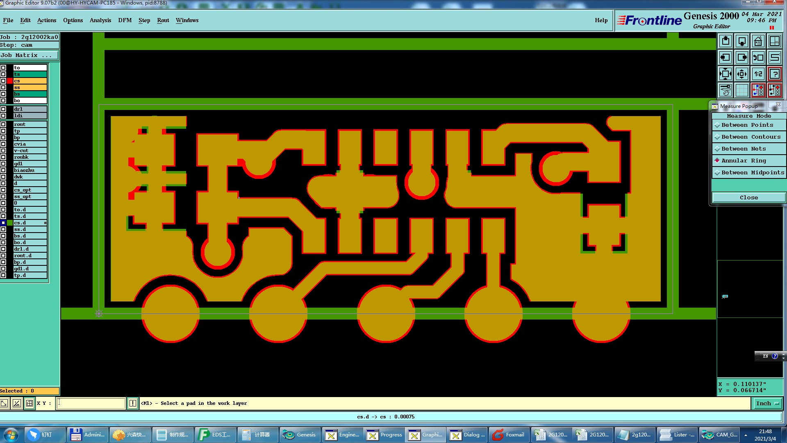Expand cs.d layer options marker
This screenshot has width=787, height=443.
(45, 223)
